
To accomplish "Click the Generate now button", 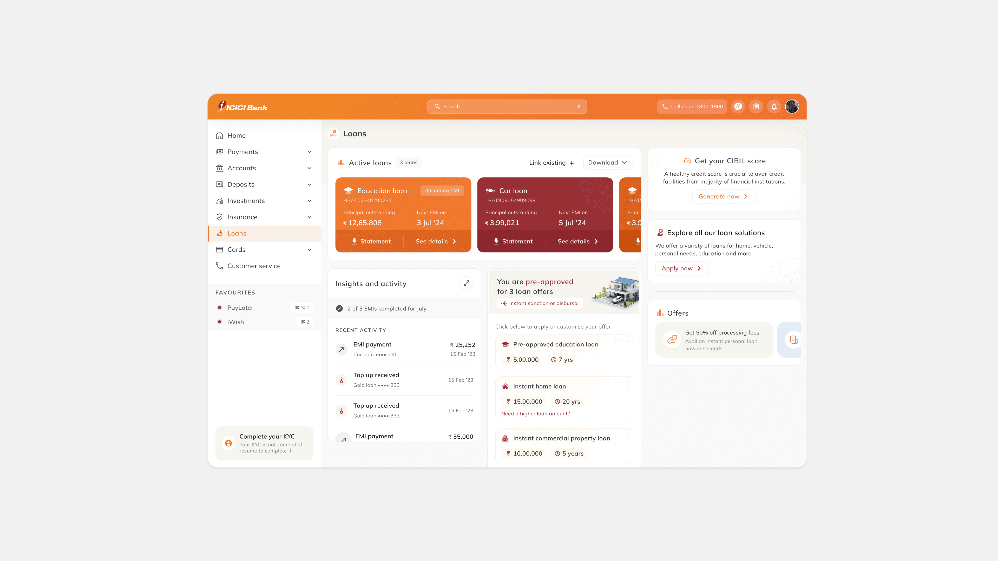I will click(723, 196).
